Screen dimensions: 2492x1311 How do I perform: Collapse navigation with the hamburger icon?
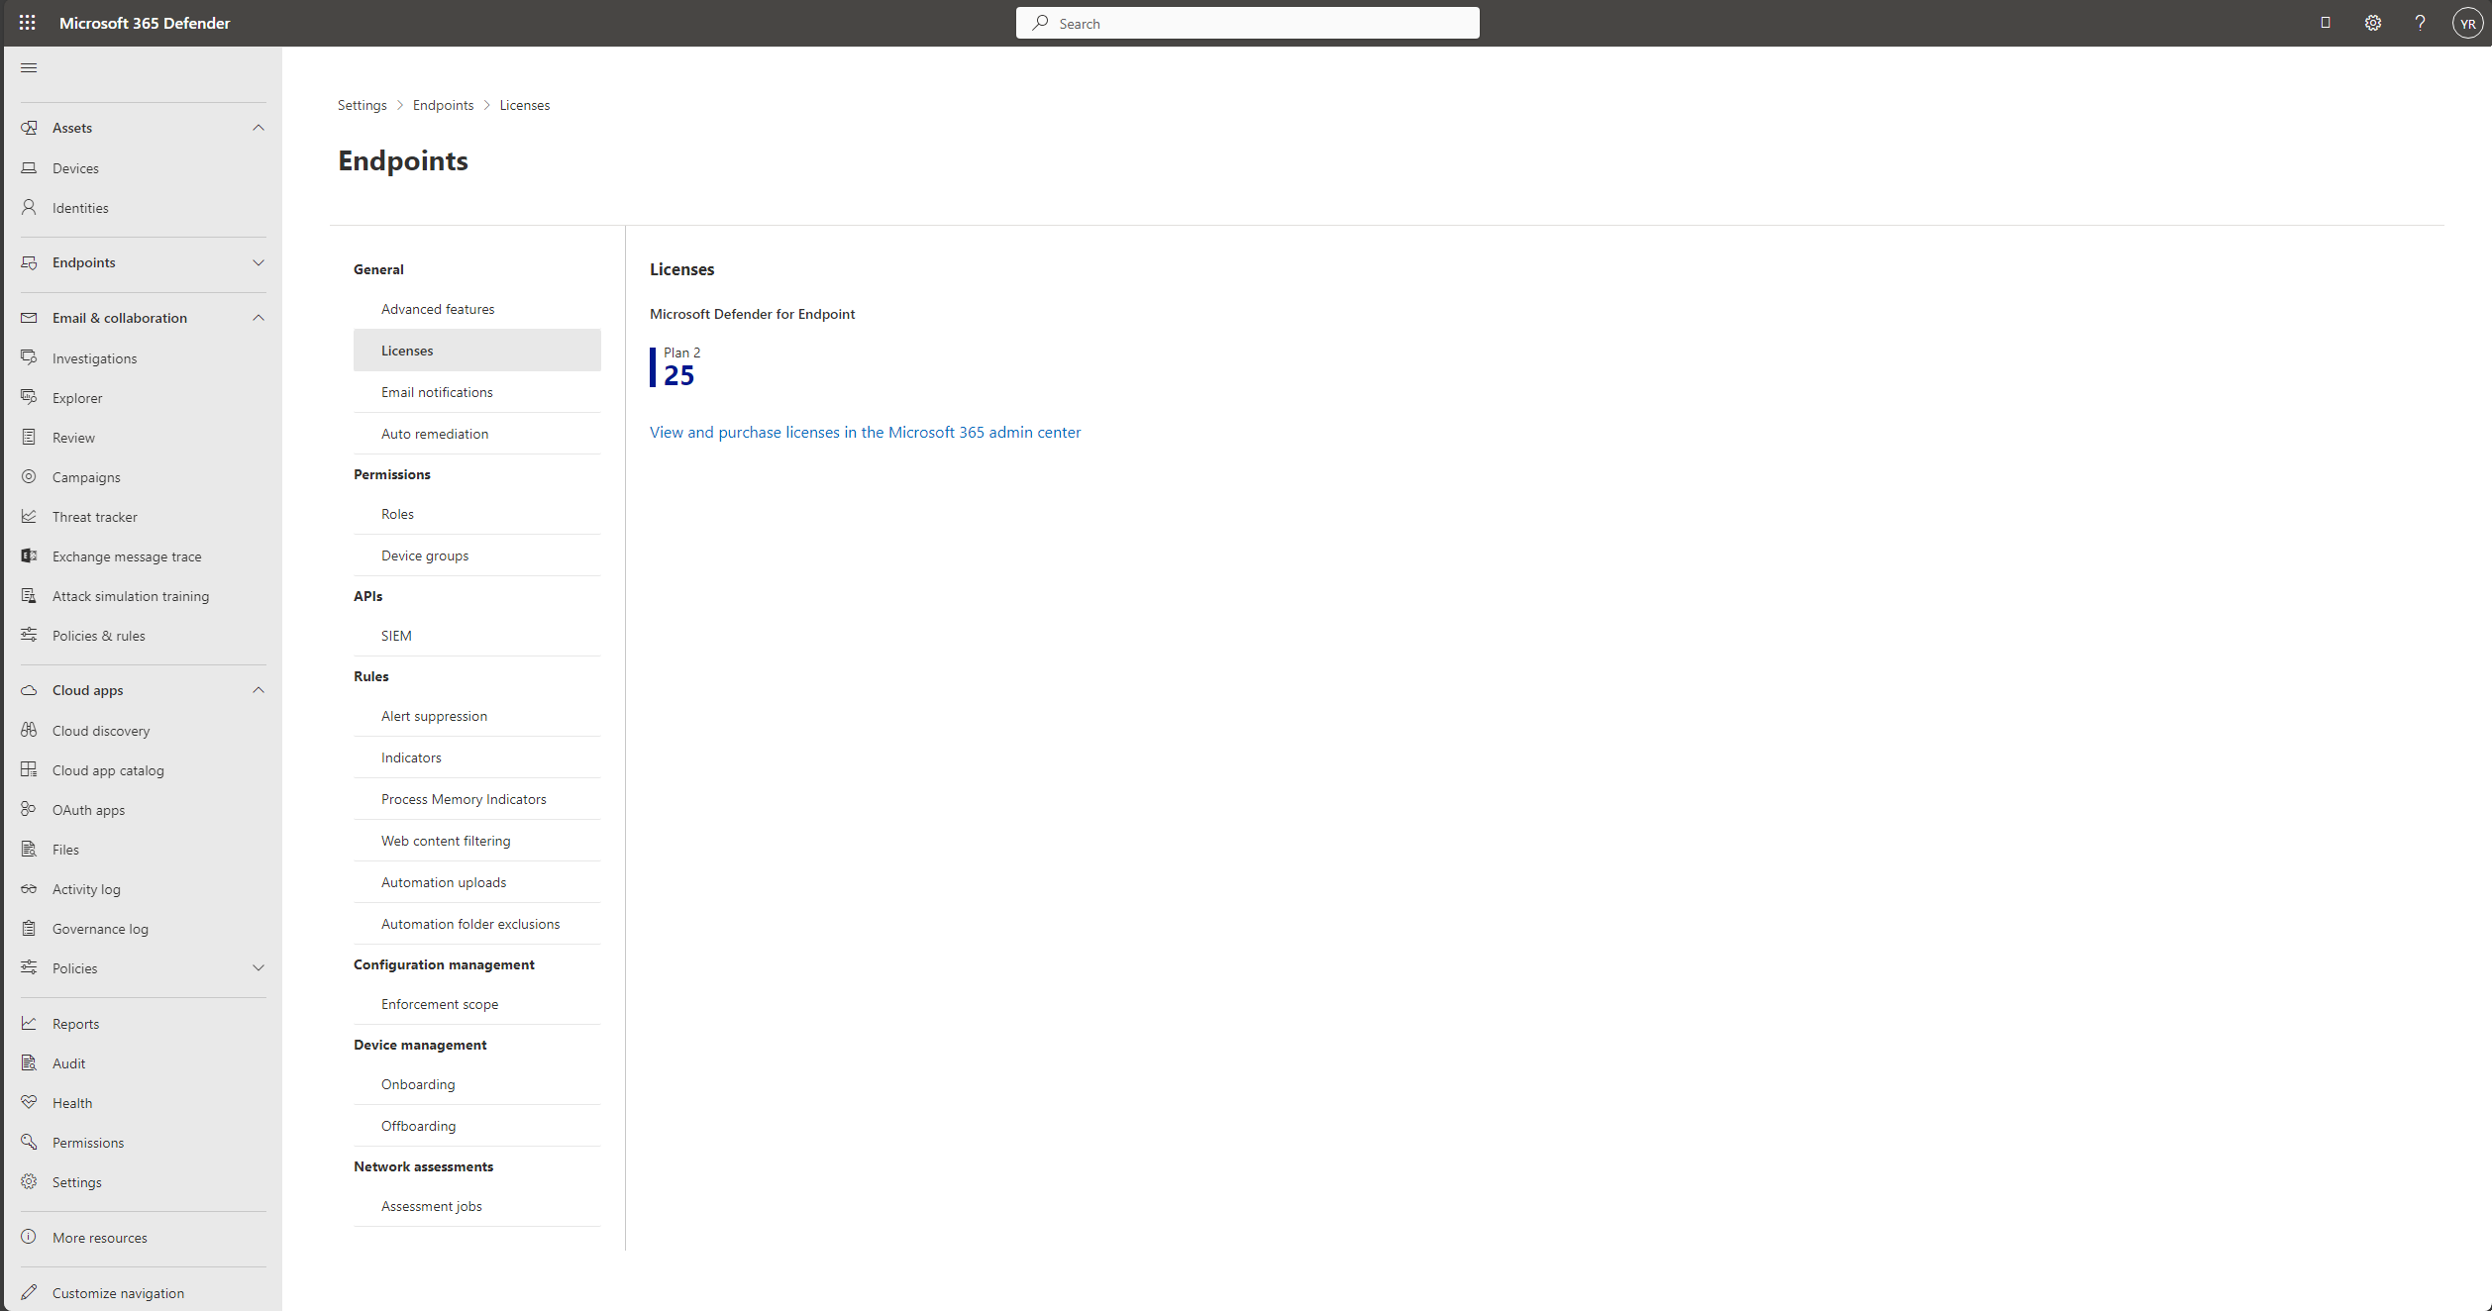[29, 67]
